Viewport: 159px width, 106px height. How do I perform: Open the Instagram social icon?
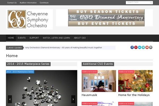(151, 47)
